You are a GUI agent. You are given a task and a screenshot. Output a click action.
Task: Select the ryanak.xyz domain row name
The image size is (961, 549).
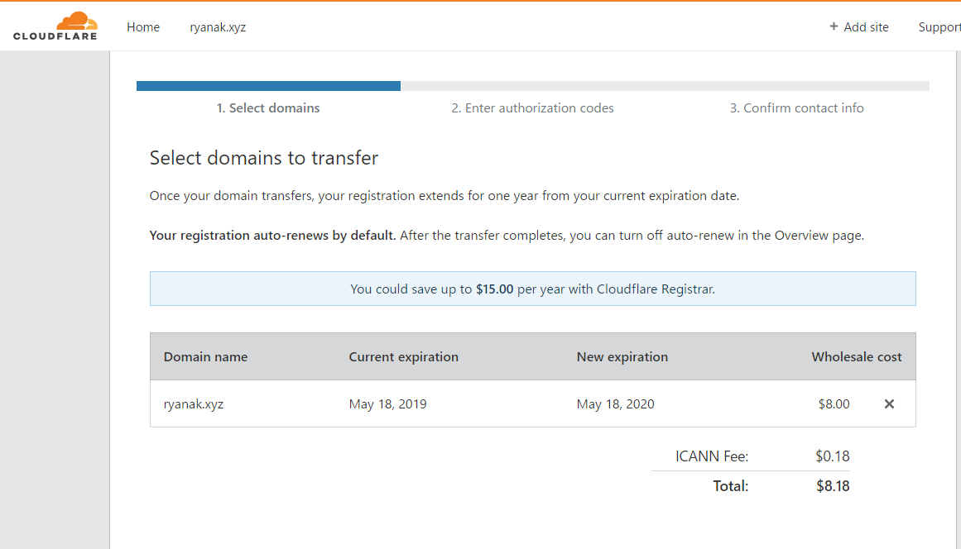(194, 404)
